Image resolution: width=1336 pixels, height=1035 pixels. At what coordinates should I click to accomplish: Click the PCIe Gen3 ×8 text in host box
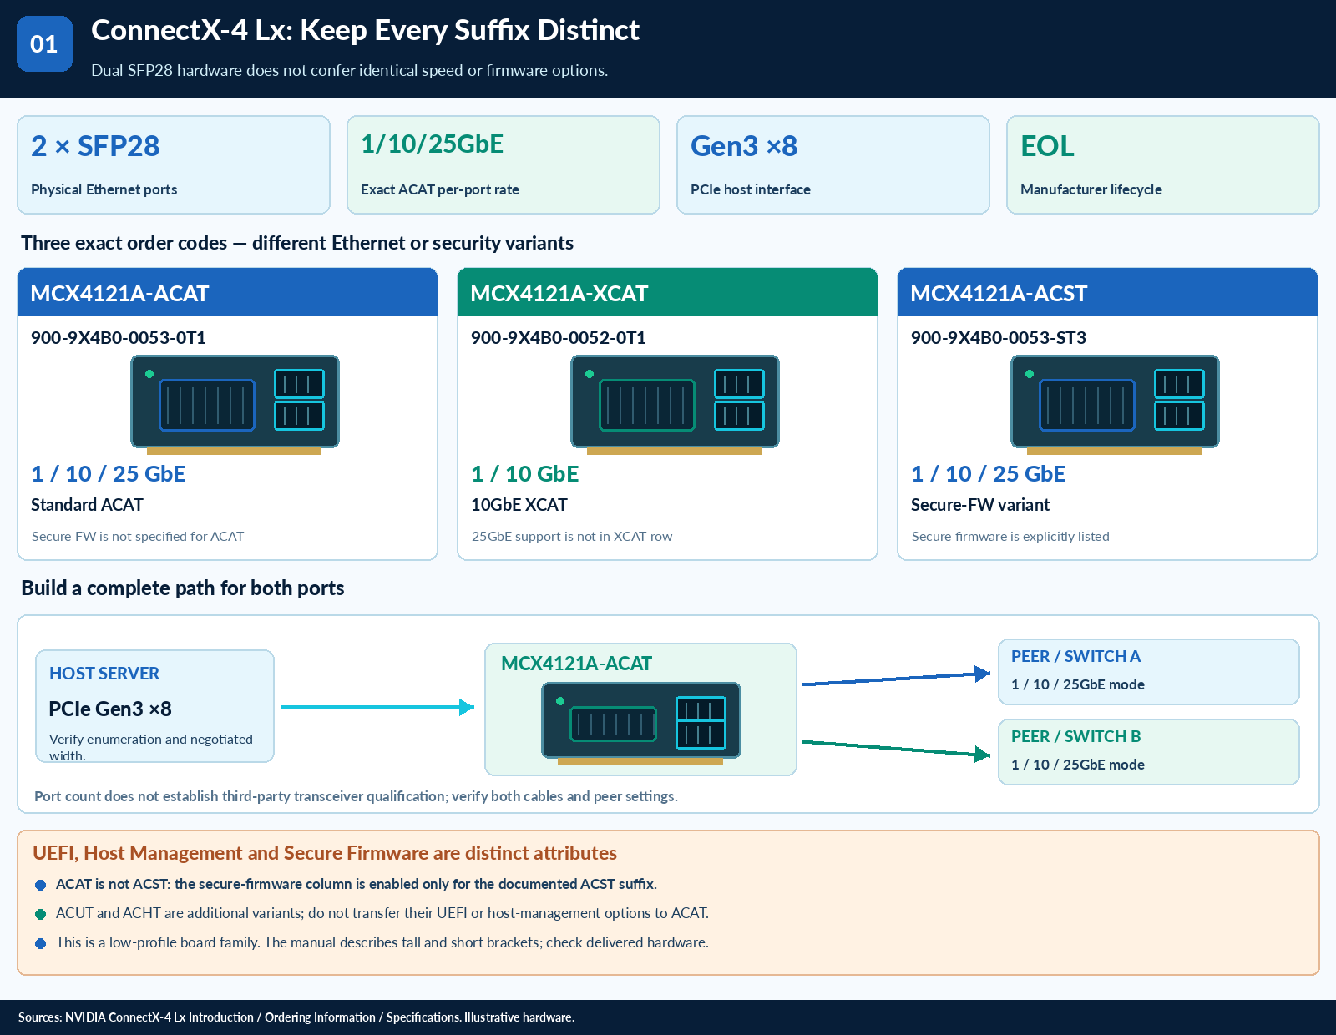click(x=110, y=709)
